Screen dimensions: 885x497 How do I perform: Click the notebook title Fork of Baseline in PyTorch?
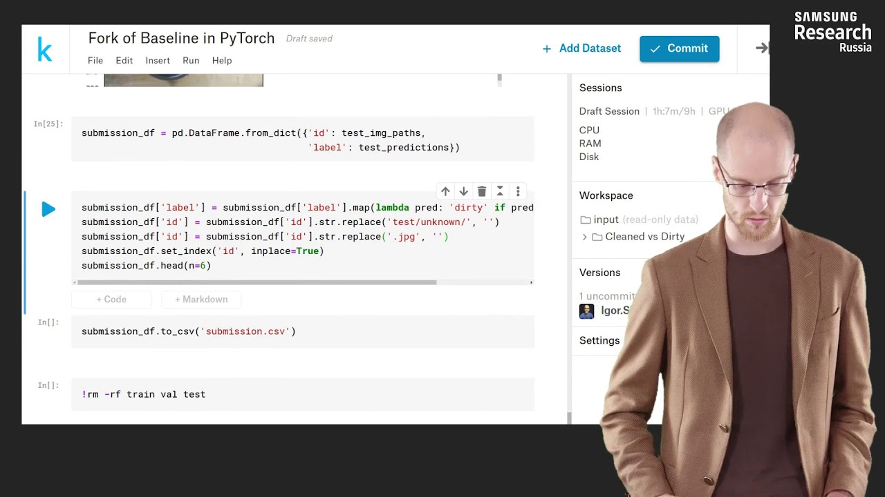click(x=181, y=38)
